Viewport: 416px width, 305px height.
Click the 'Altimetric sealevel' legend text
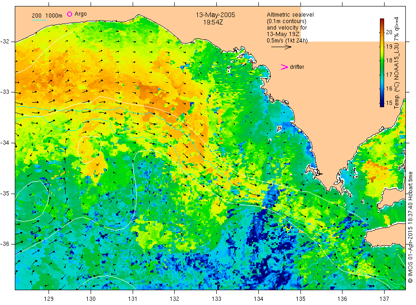pyautogui.click(x=290, y=15)
